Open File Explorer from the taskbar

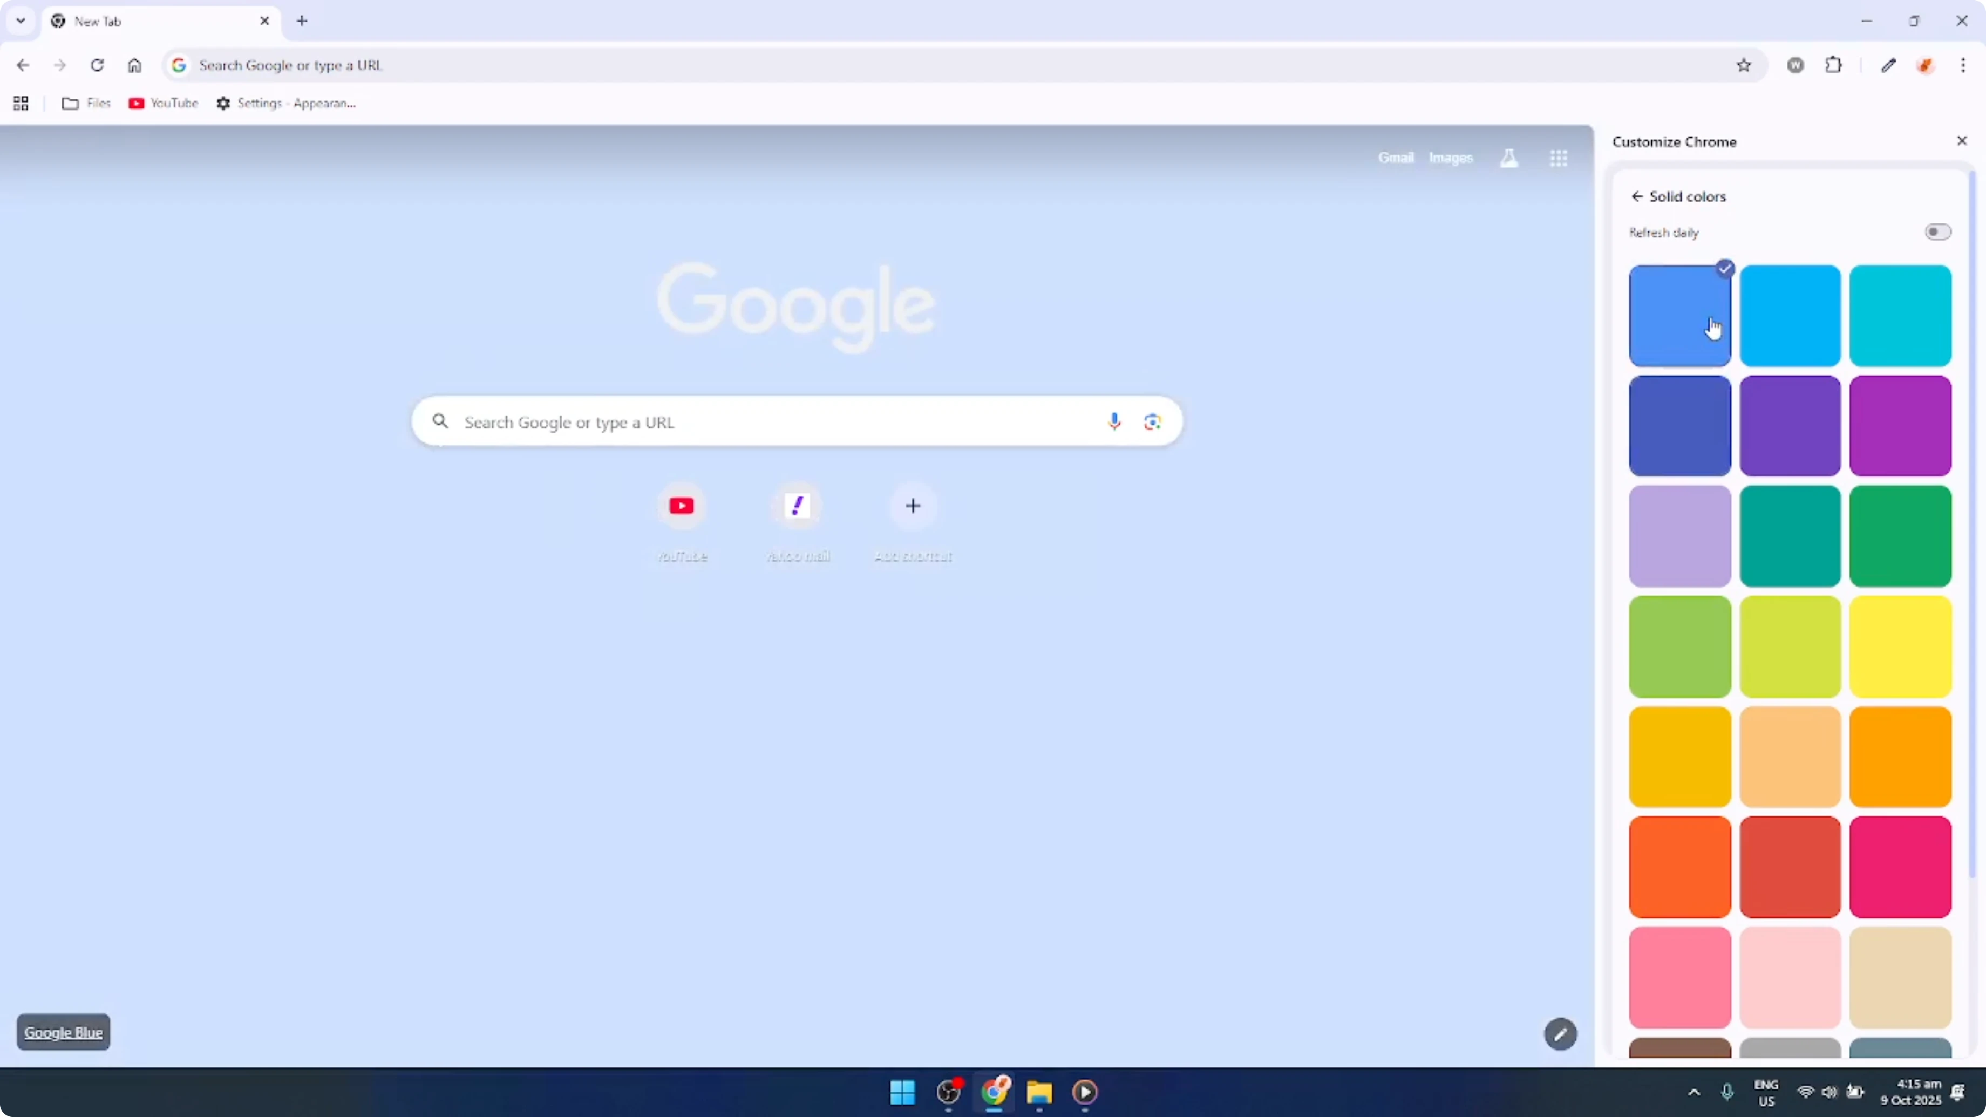(1039, 1092)
